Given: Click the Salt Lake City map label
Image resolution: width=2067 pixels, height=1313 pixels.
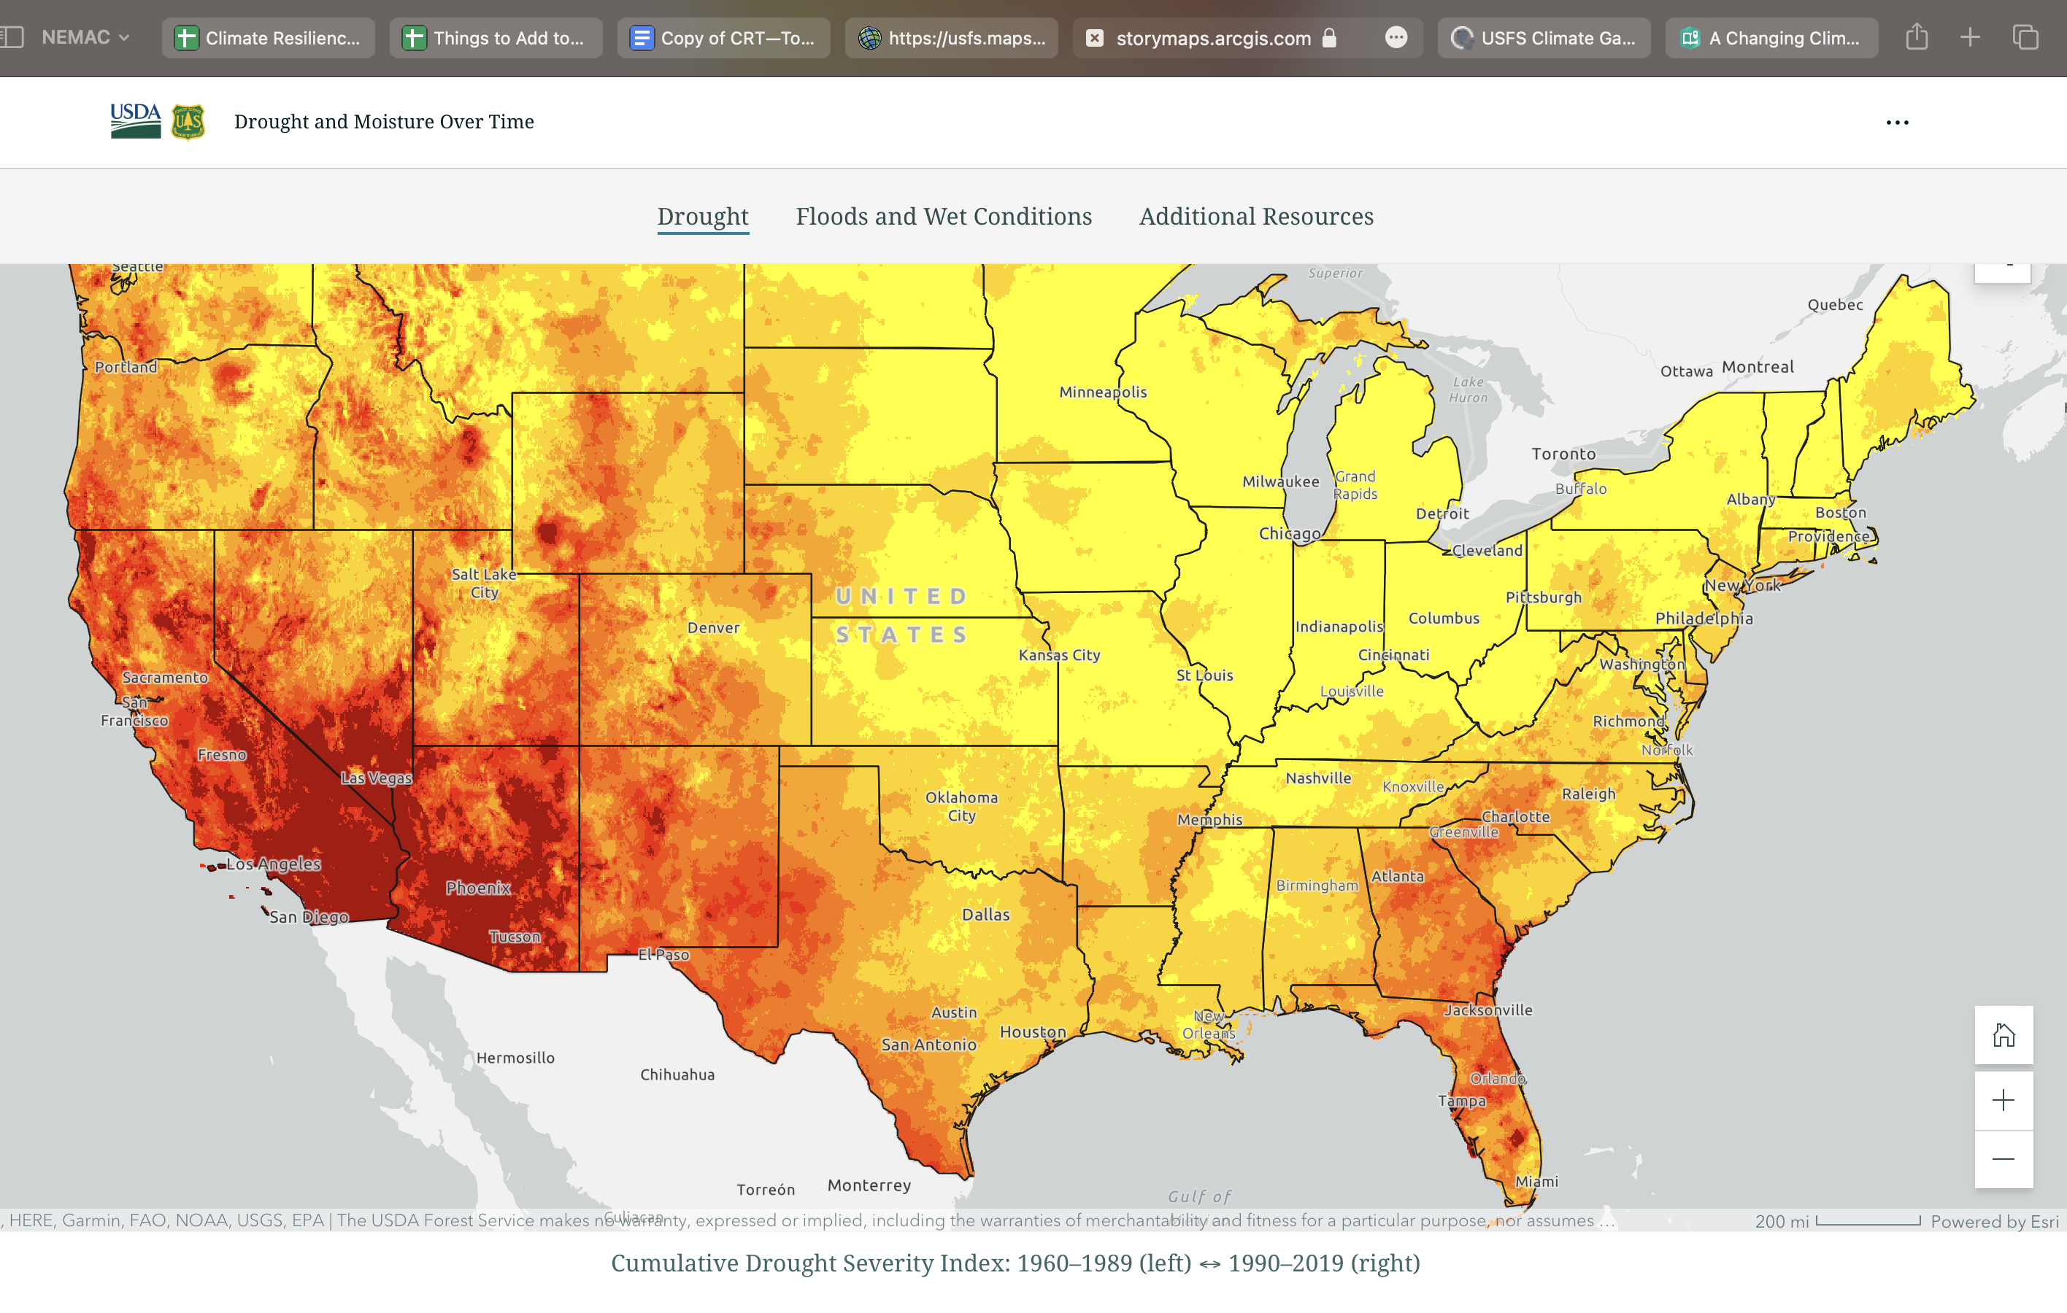Looking at the screenshot, I should [484, 583].
